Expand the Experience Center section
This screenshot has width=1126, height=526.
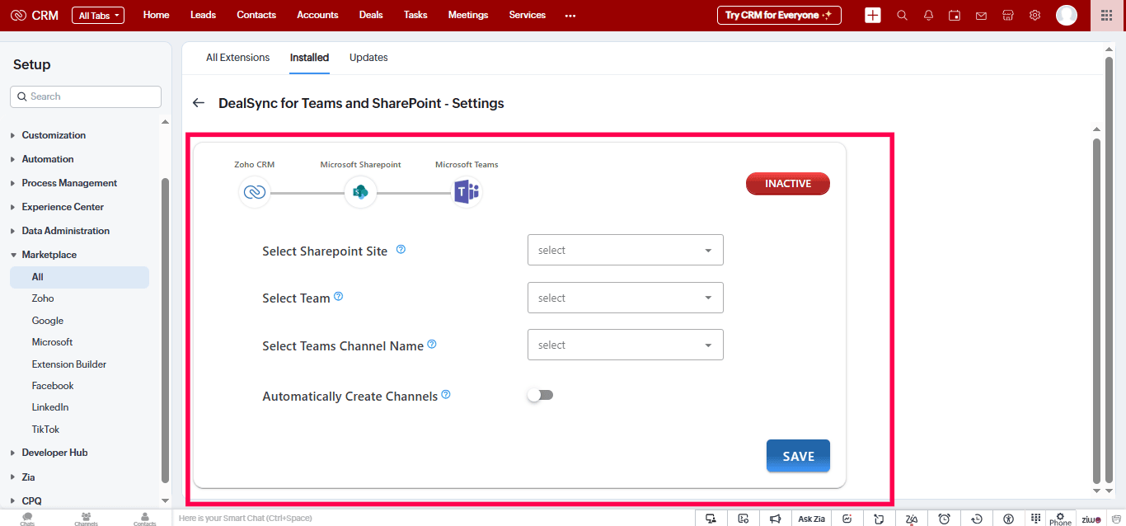coord(63,207)
